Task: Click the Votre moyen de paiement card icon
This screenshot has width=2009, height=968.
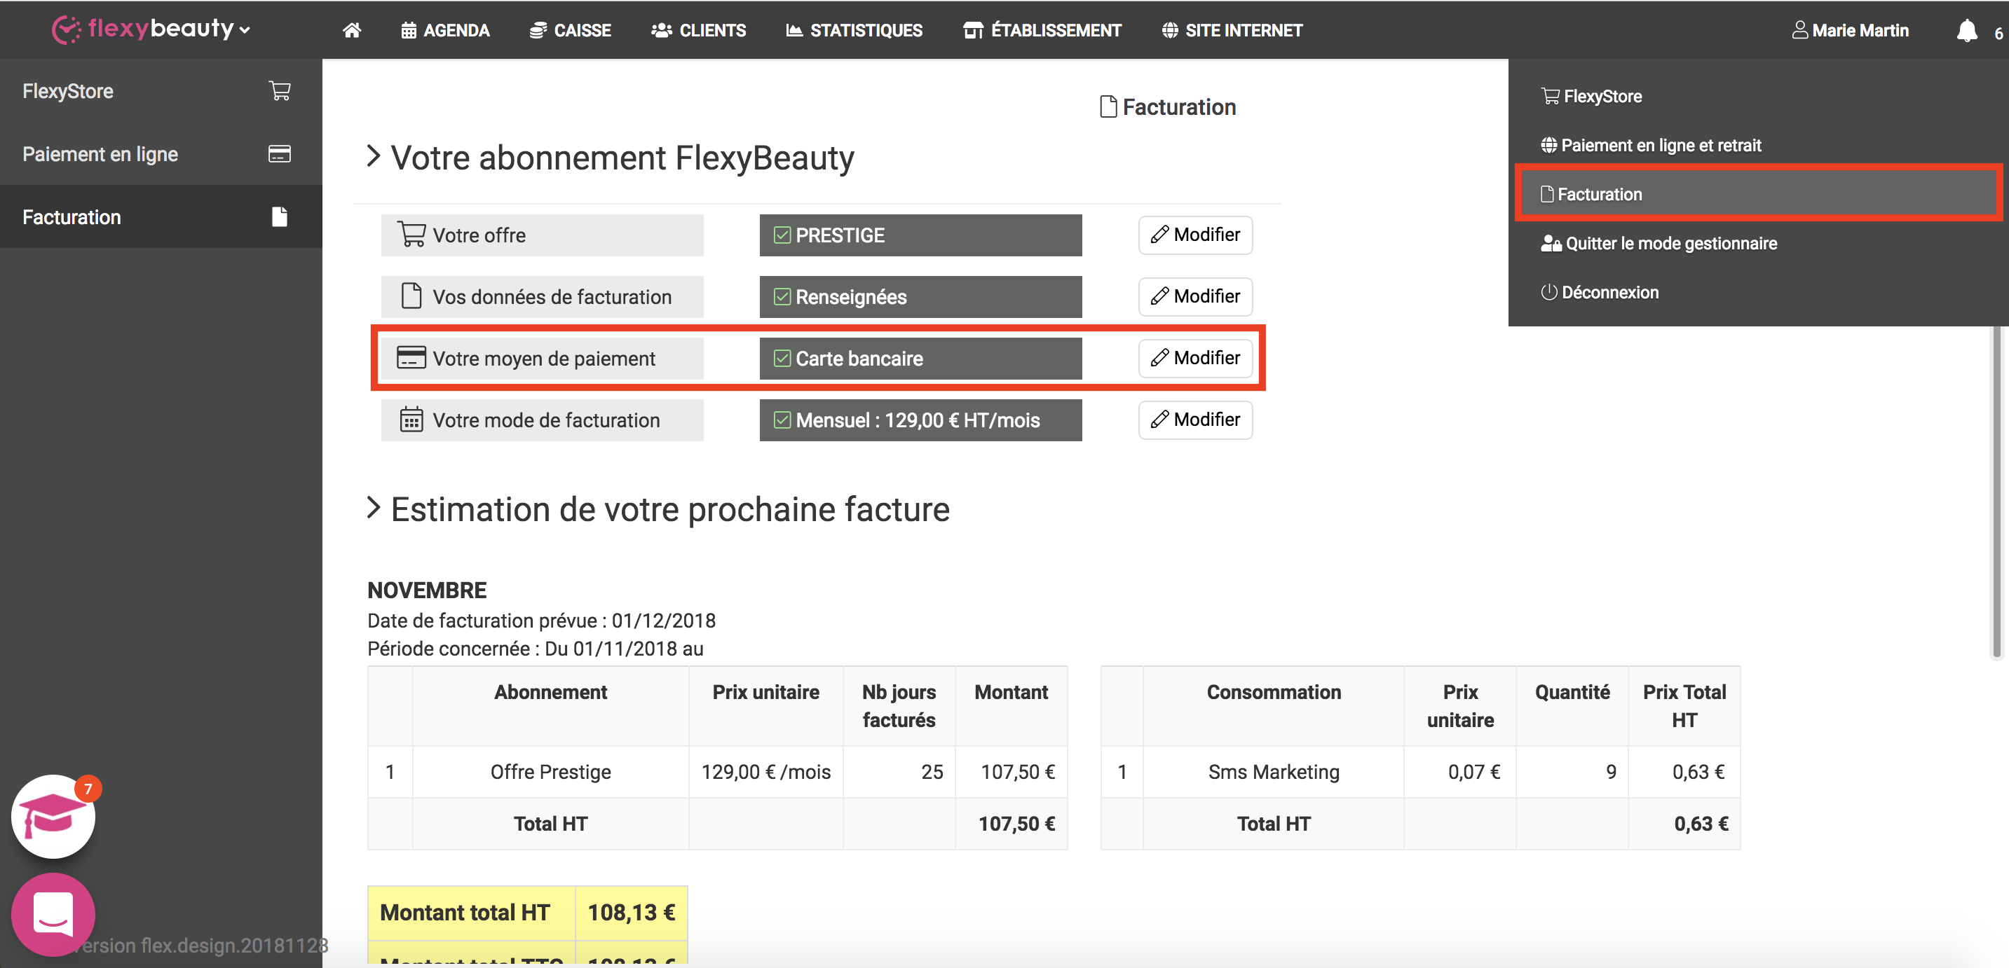Action: pos(411,357)
